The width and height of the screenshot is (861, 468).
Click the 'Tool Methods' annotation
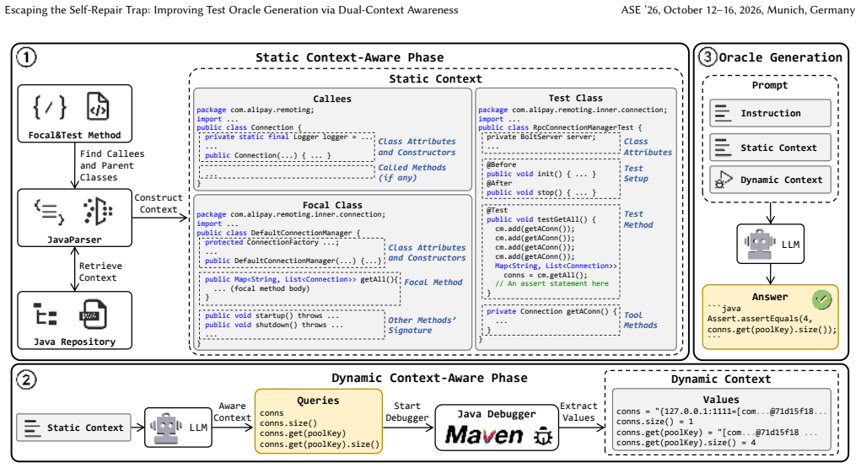pos(640,320)
